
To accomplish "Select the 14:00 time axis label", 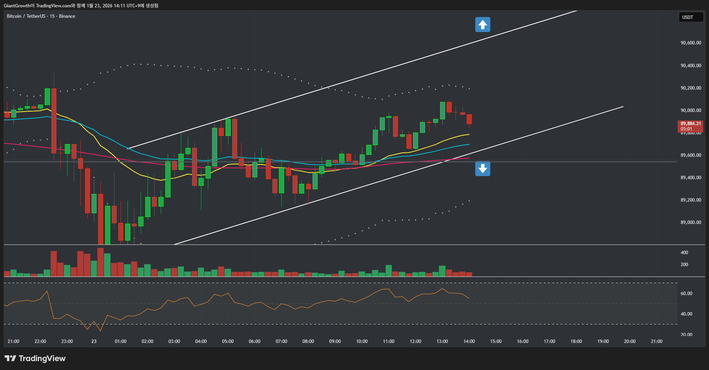I will 469,341.
